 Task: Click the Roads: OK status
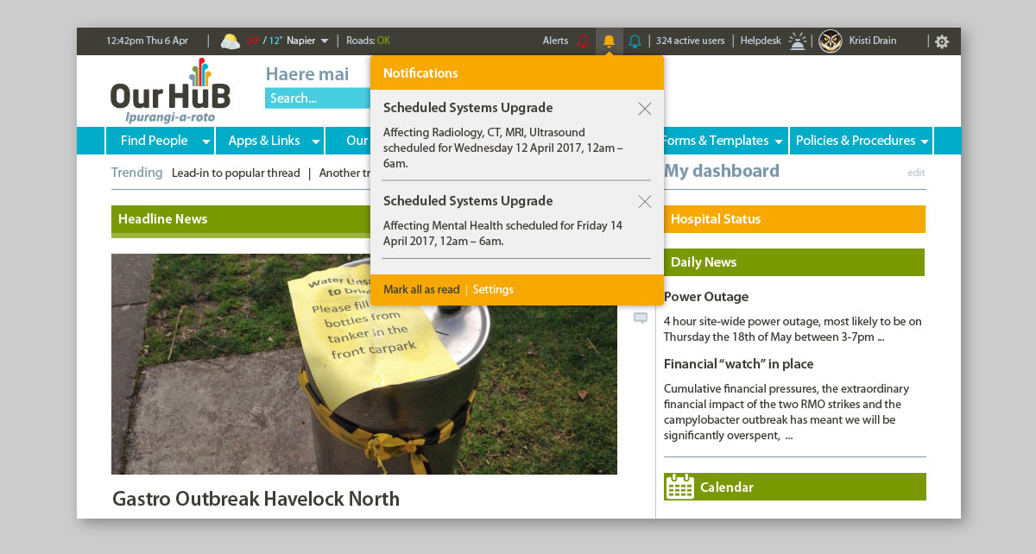pos(368,41)
